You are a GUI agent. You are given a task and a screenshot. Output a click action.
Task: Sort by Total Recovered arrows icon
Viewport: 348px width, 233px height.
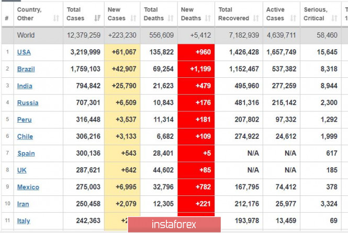256,18
